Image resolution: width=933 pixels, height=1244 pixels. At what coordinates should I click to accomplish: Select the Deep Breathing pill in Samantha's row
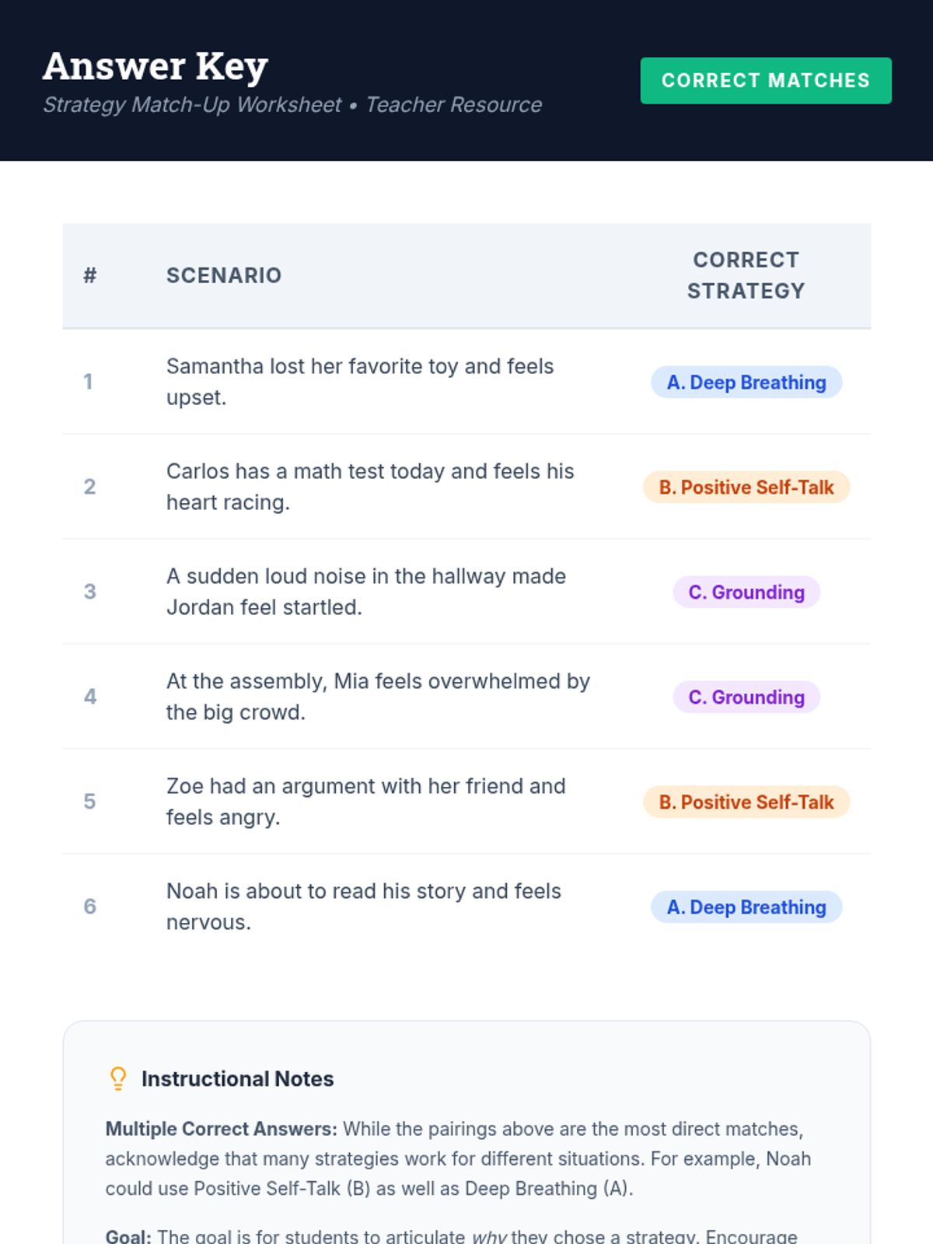pyautogui.click(x=746, y=383)
